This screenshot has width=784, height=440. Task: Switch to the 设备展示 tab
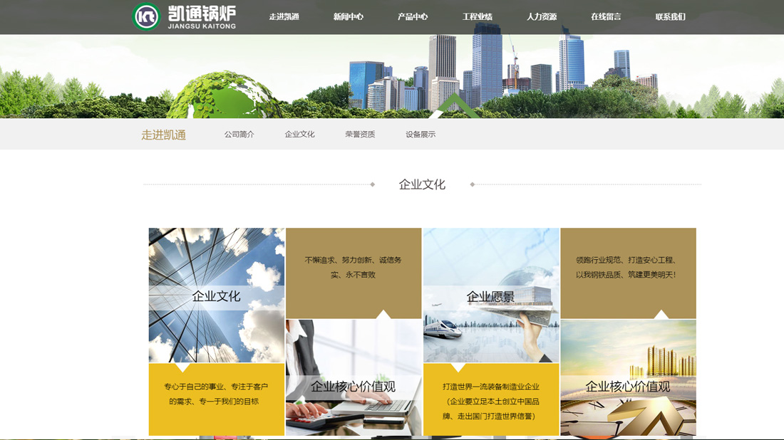tap(419, 134)
